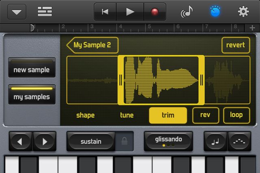Add a song section with plus button
This screenshot has width=260, height=173.
click(x=252, y=28)
